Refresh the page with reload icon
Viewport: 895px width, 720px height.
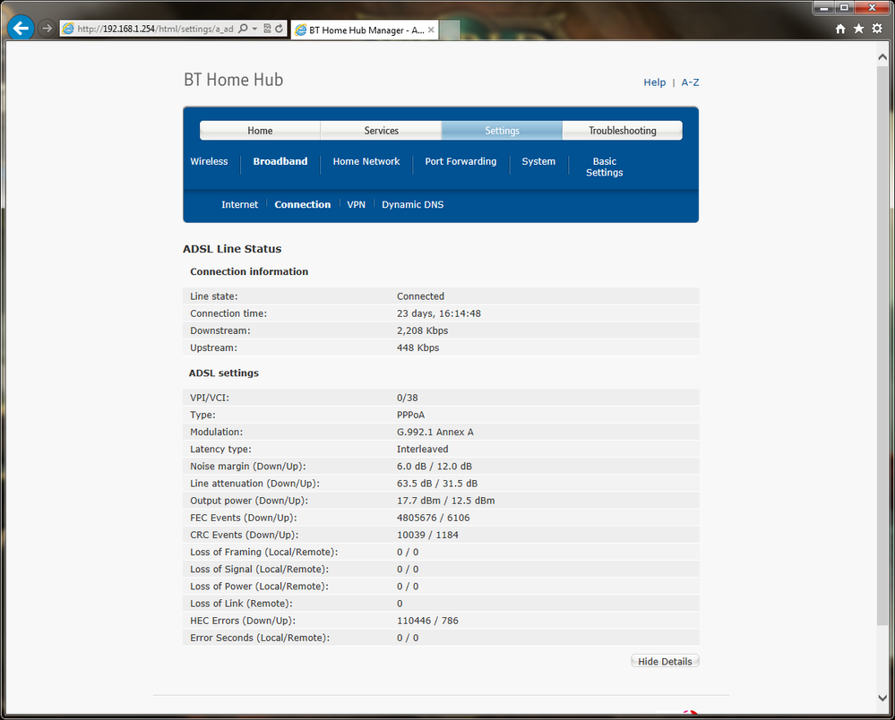click(x=280, y=29)
